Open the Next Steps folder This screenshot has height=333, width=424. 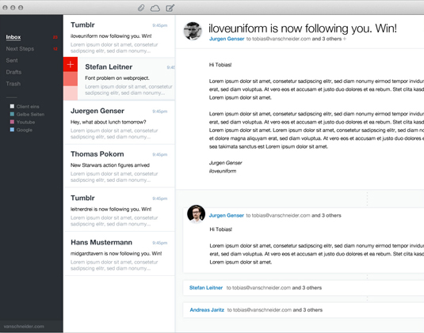[20, 49]
